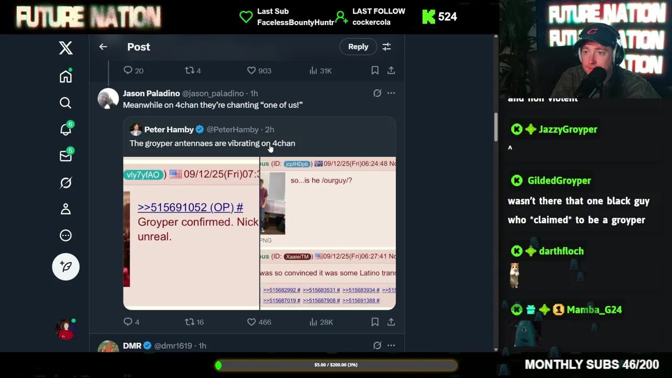
Task: Repost Jason Paladino post with 16 reposts
Action: click(x=194, y=322)
